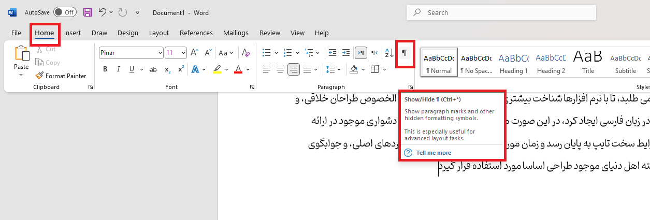Activate the Format Painter
This screenshot has width=650, height=220.
(61, 76)
